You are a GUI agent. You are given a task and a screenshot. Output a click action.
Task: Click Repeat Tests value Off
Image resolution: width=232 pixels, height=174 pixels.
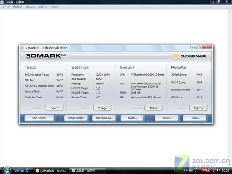click(x=98, y=97)
